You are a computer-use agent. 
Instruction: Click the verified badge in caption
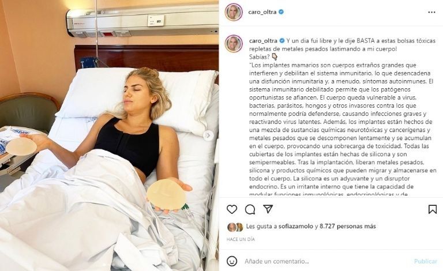tap(281, 40)
